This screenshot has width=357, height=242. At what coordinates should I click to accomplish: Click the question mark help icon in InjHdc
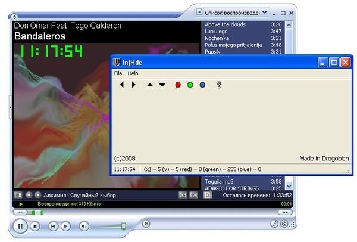[219, 85]
